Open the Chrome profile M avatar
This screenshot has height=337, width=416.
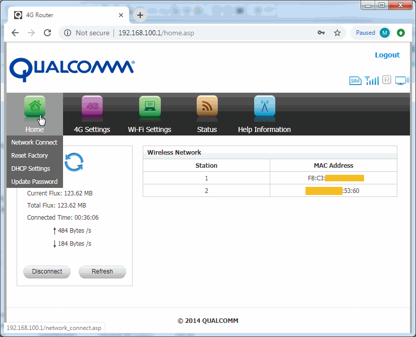point(385,33)
